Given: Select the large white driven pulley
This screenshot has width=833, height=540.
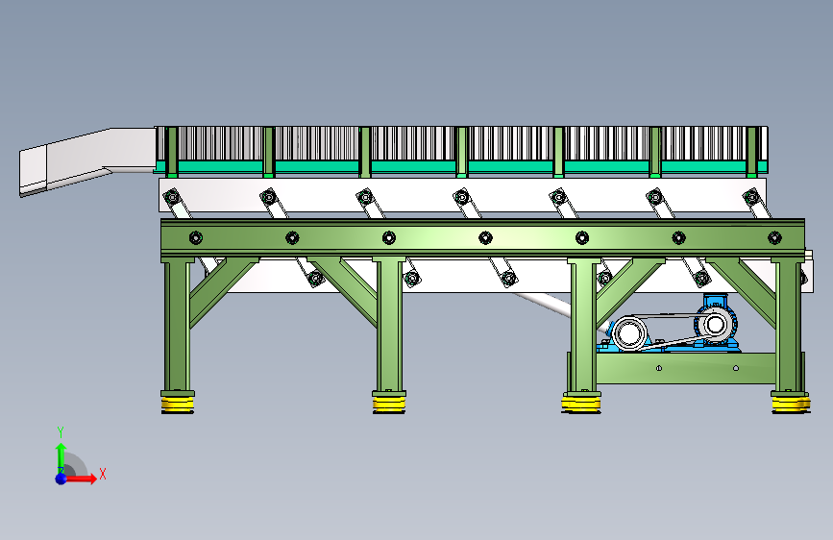Looking at the screenshot, I should click(629, 333).
